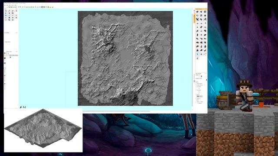This screenshot has height=156, width=278.
Task: Toggle the above degrees checkbox
Action: point(196,102)
